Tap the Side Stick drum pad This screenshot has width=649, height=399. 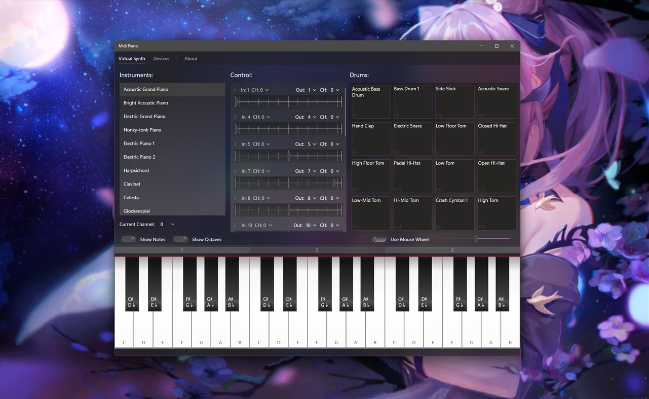(x=454, y=101)
